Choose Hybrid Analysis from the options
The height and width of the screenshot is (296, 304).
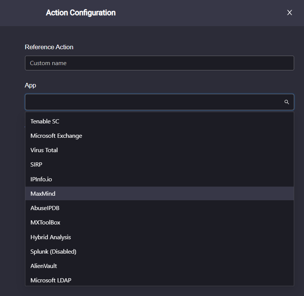[159, 237]
